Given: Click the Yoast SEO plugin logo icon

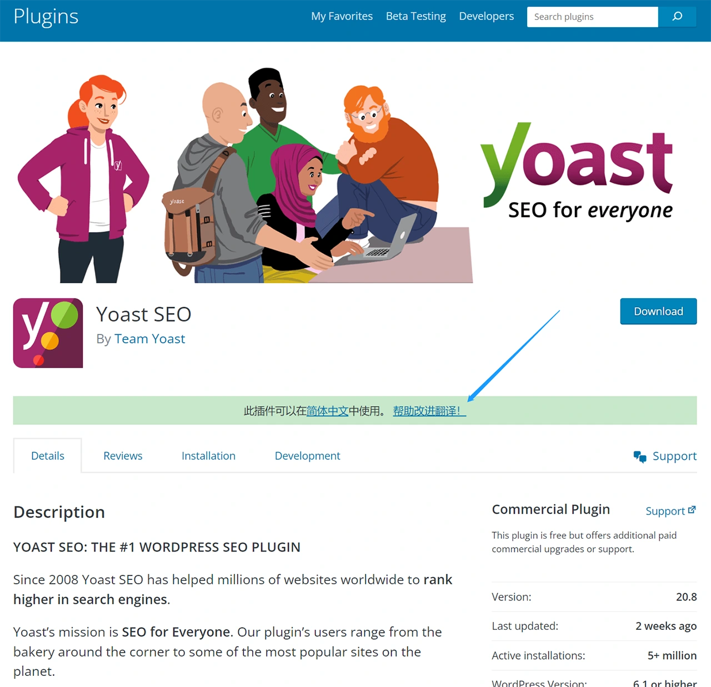Looking at the screenshot, I should (x=48, y=333).
